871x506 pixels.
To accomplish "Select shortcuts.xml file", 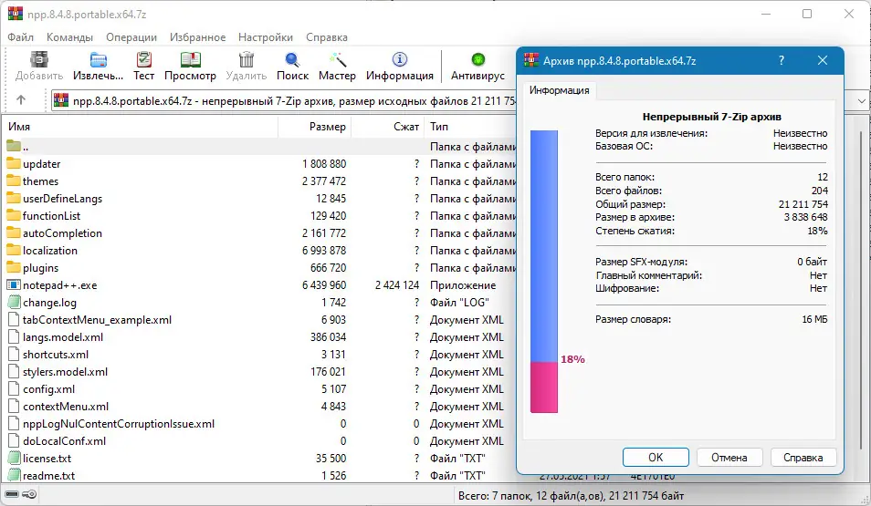I will (259, 354).
